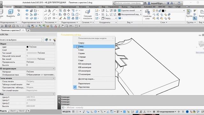Click the signed-in account karpeeff button
This screenshot has width=204, height=115.
coord(157,3)
